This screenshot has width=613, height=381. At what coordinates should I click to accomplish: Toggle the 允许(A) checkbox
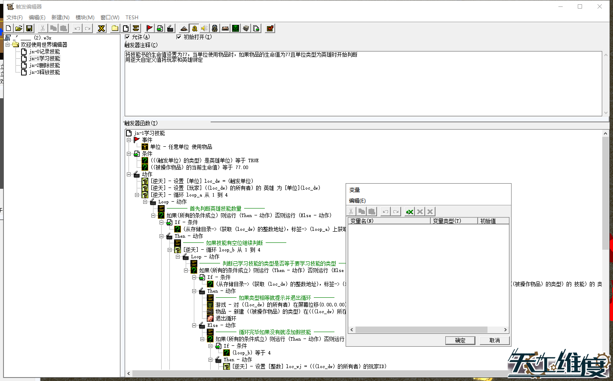pyautogui.click(x=127, y=37)
